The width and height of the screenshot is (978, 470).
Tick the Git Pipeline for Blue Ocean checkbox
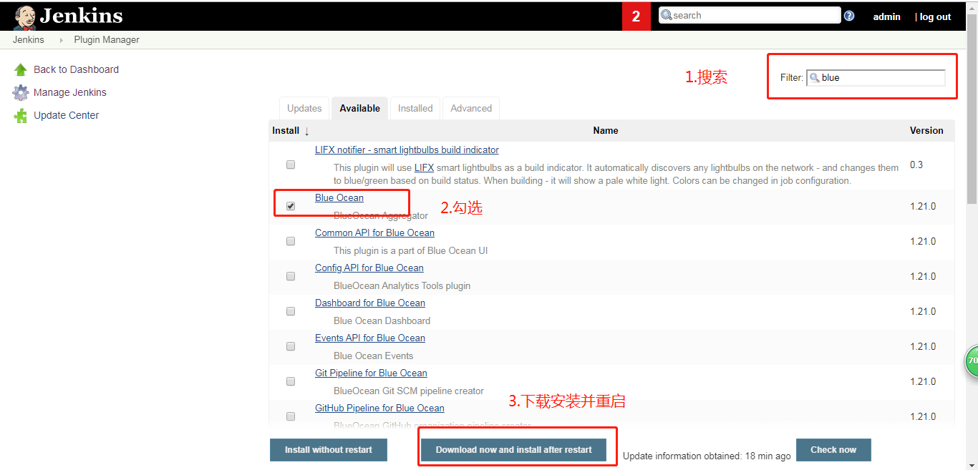click(x=291, y=381)
